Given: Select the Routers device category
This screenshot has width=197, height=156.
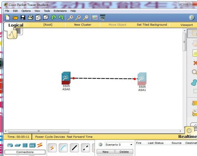Looking at the screenshot, I should tap(10, 145).
